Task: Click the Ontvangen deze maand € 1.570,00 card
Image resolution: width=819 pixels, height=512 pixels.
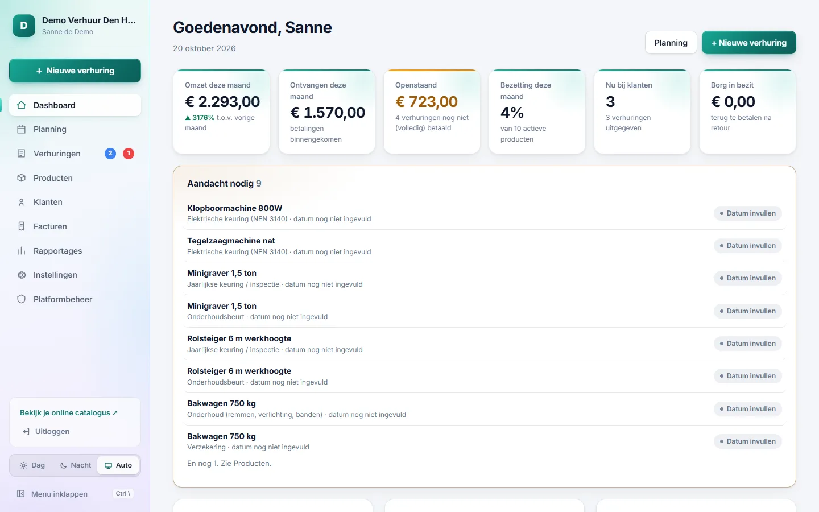Action: [327, 112]
